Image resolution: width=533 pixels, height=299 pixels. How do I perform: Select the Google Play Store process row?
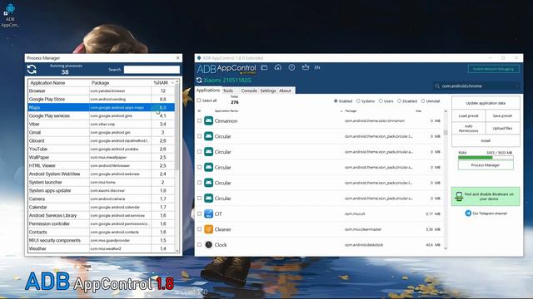102,99
